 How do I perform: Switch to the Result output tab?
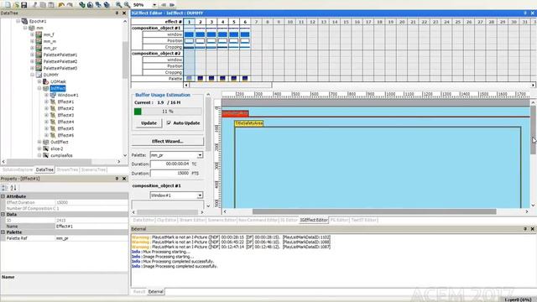click(139, 292)
